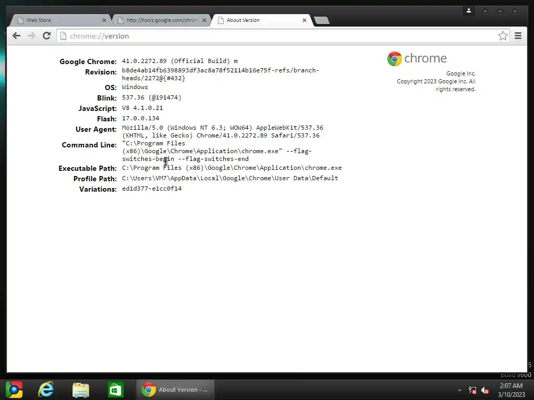This screenshot has height=400, width=534.
Task: Go back using the back arrow
Action: pos(16,36)
